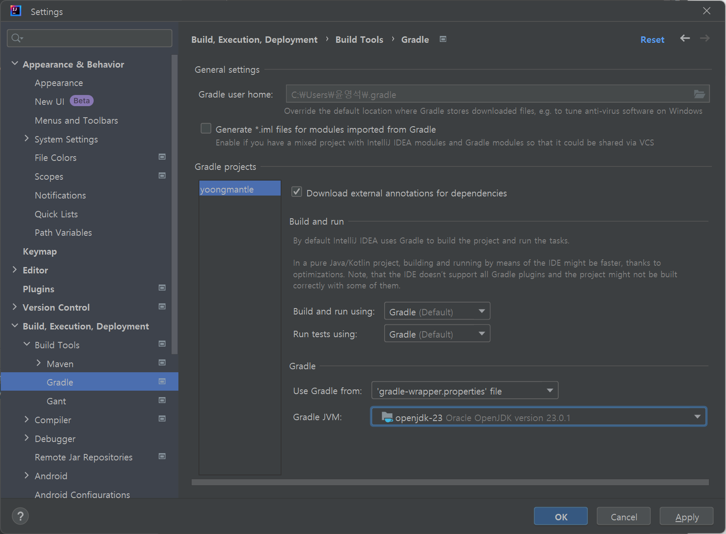Click the settings search field

click(x=90, y=39)
